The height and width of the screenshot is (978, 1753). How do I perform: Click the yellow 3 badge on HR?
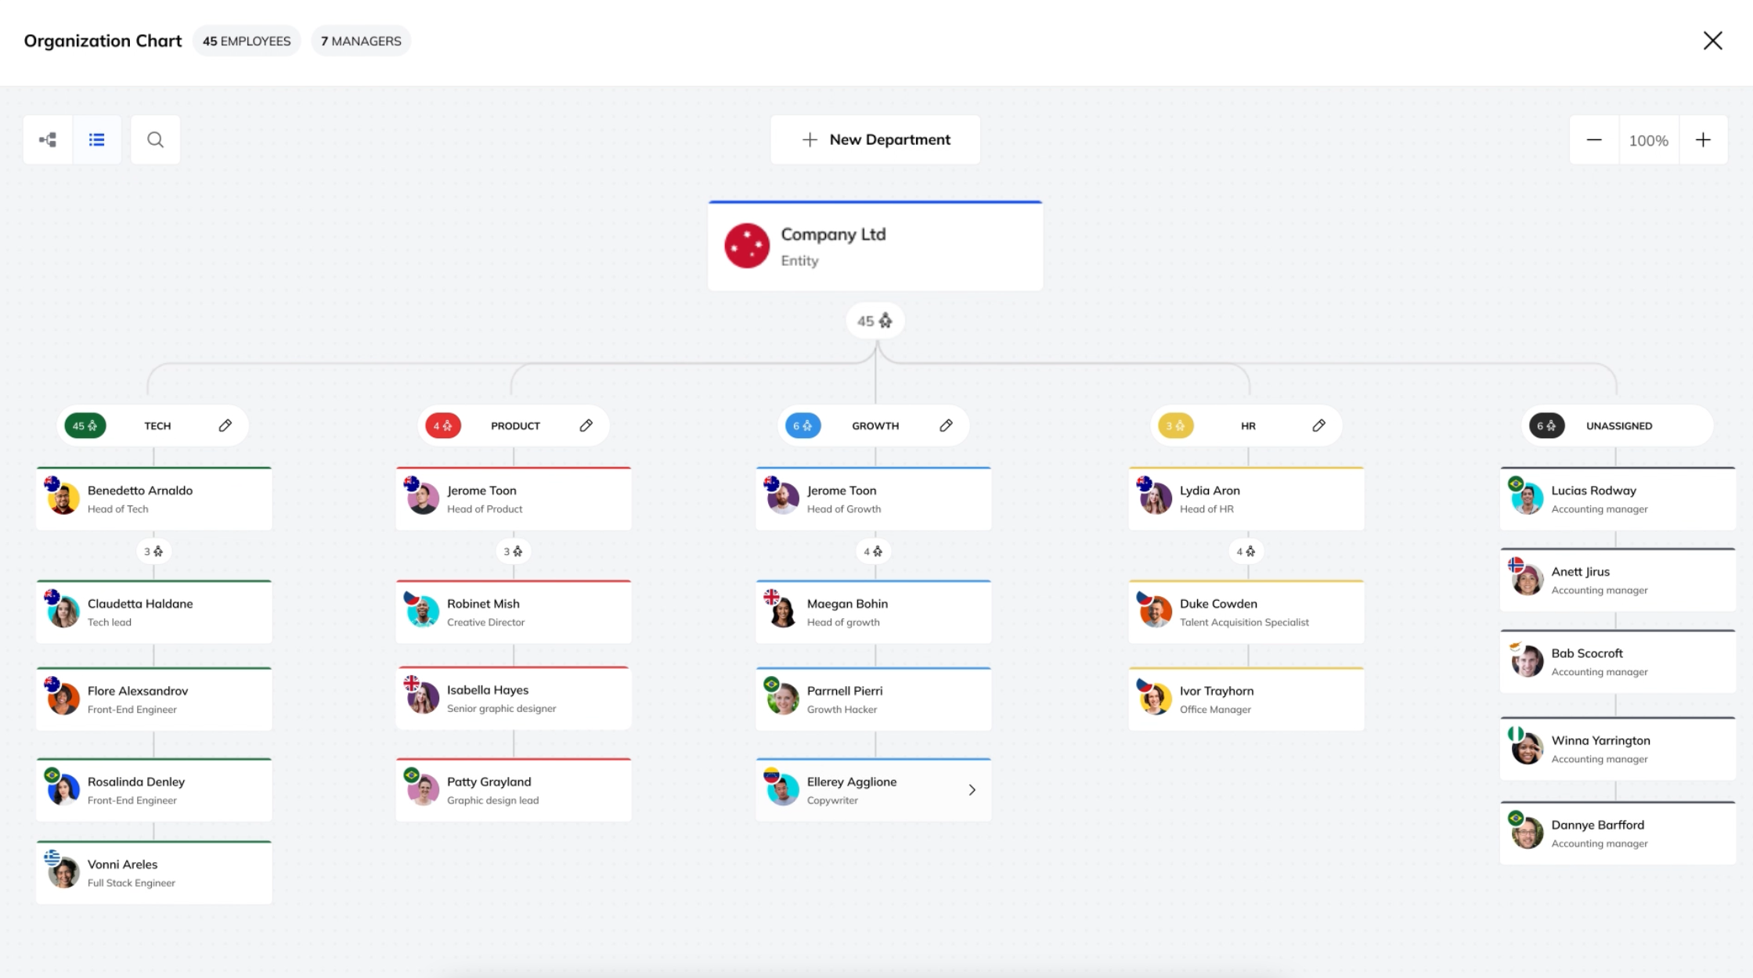[1176, 426]
